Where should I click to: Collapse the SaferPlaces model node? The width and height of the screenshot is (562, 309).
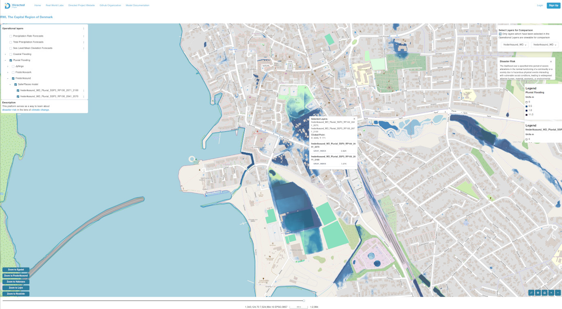coord(10,84)
